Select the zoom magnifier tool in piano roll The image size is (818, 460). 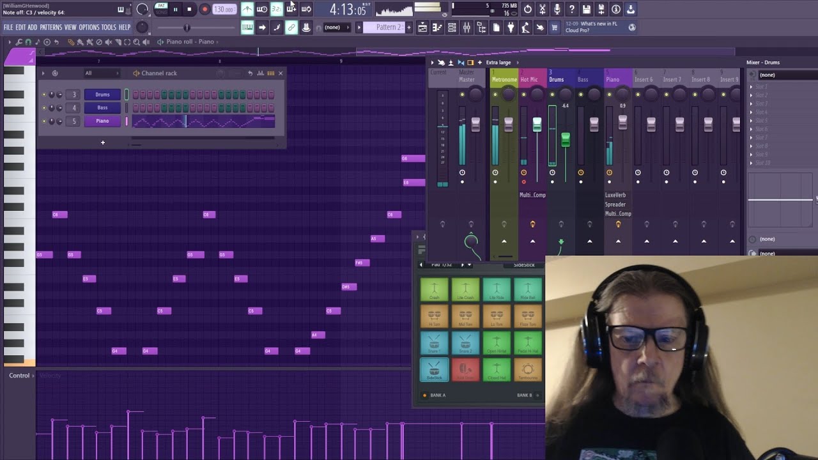coord(136,42)
